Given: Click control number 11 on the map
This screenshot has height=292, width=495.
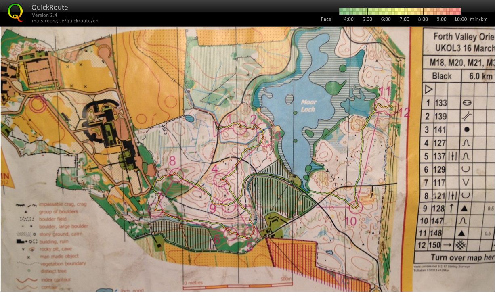Looking at the screenshot, I should tap(386, 90).
